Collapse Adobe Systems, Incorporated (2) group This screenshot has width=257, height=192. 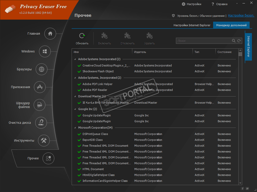(75, 78)
